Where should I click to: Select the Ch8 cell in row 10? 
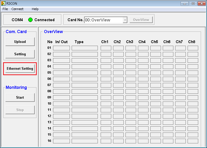pos(193,104)
